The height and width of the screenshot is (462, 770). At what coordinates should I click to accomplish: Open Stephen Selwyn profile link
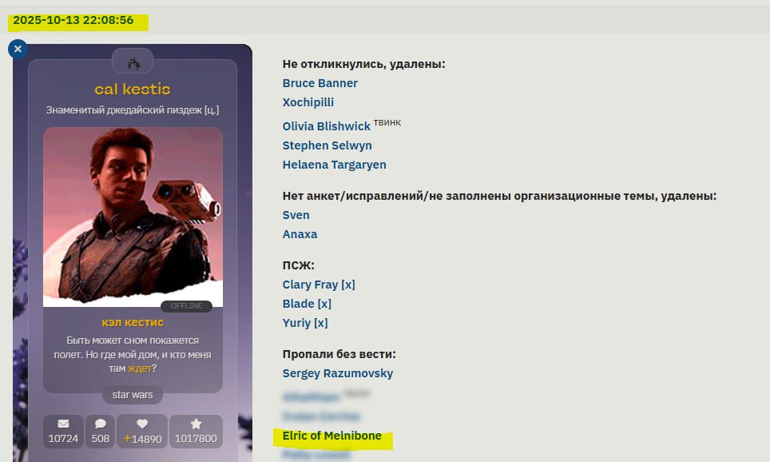point(327,145)
